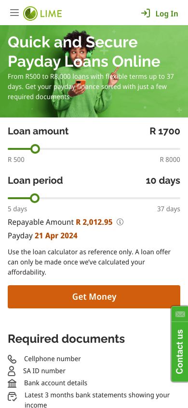
Task: Click the Loan amount slider handle
Action: [x=35, y=149]
